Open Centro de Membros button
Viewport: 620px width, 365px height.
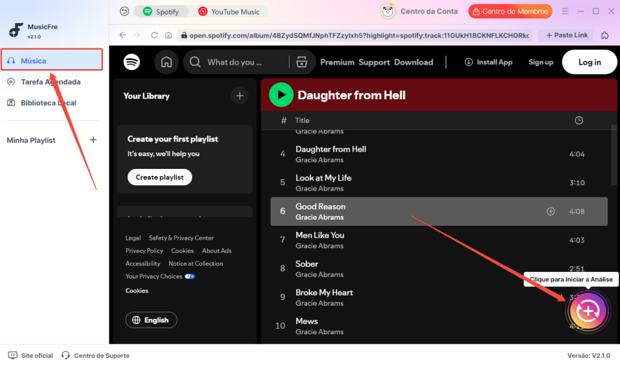click(510, 12)
